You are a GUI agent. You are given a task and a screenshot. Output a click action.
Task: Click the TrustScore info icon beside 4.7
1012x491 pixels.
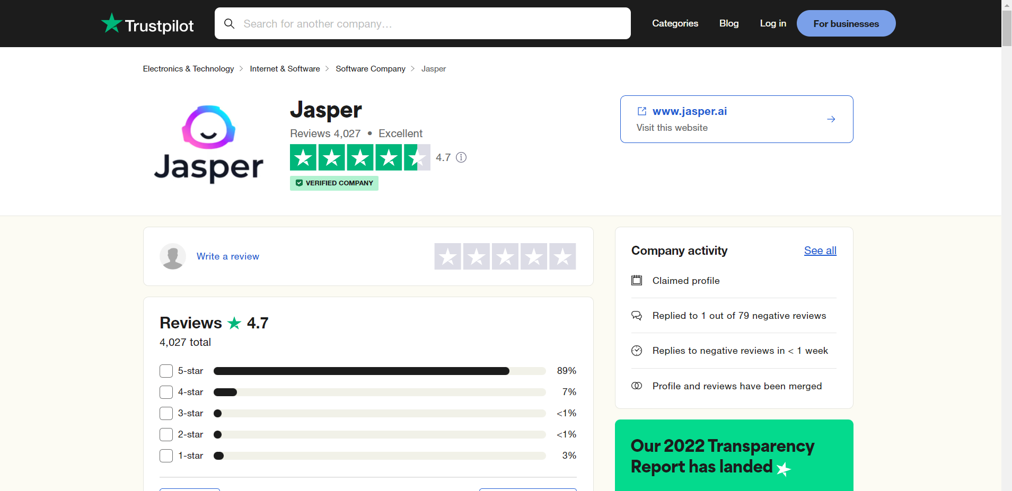pos(461,157)
